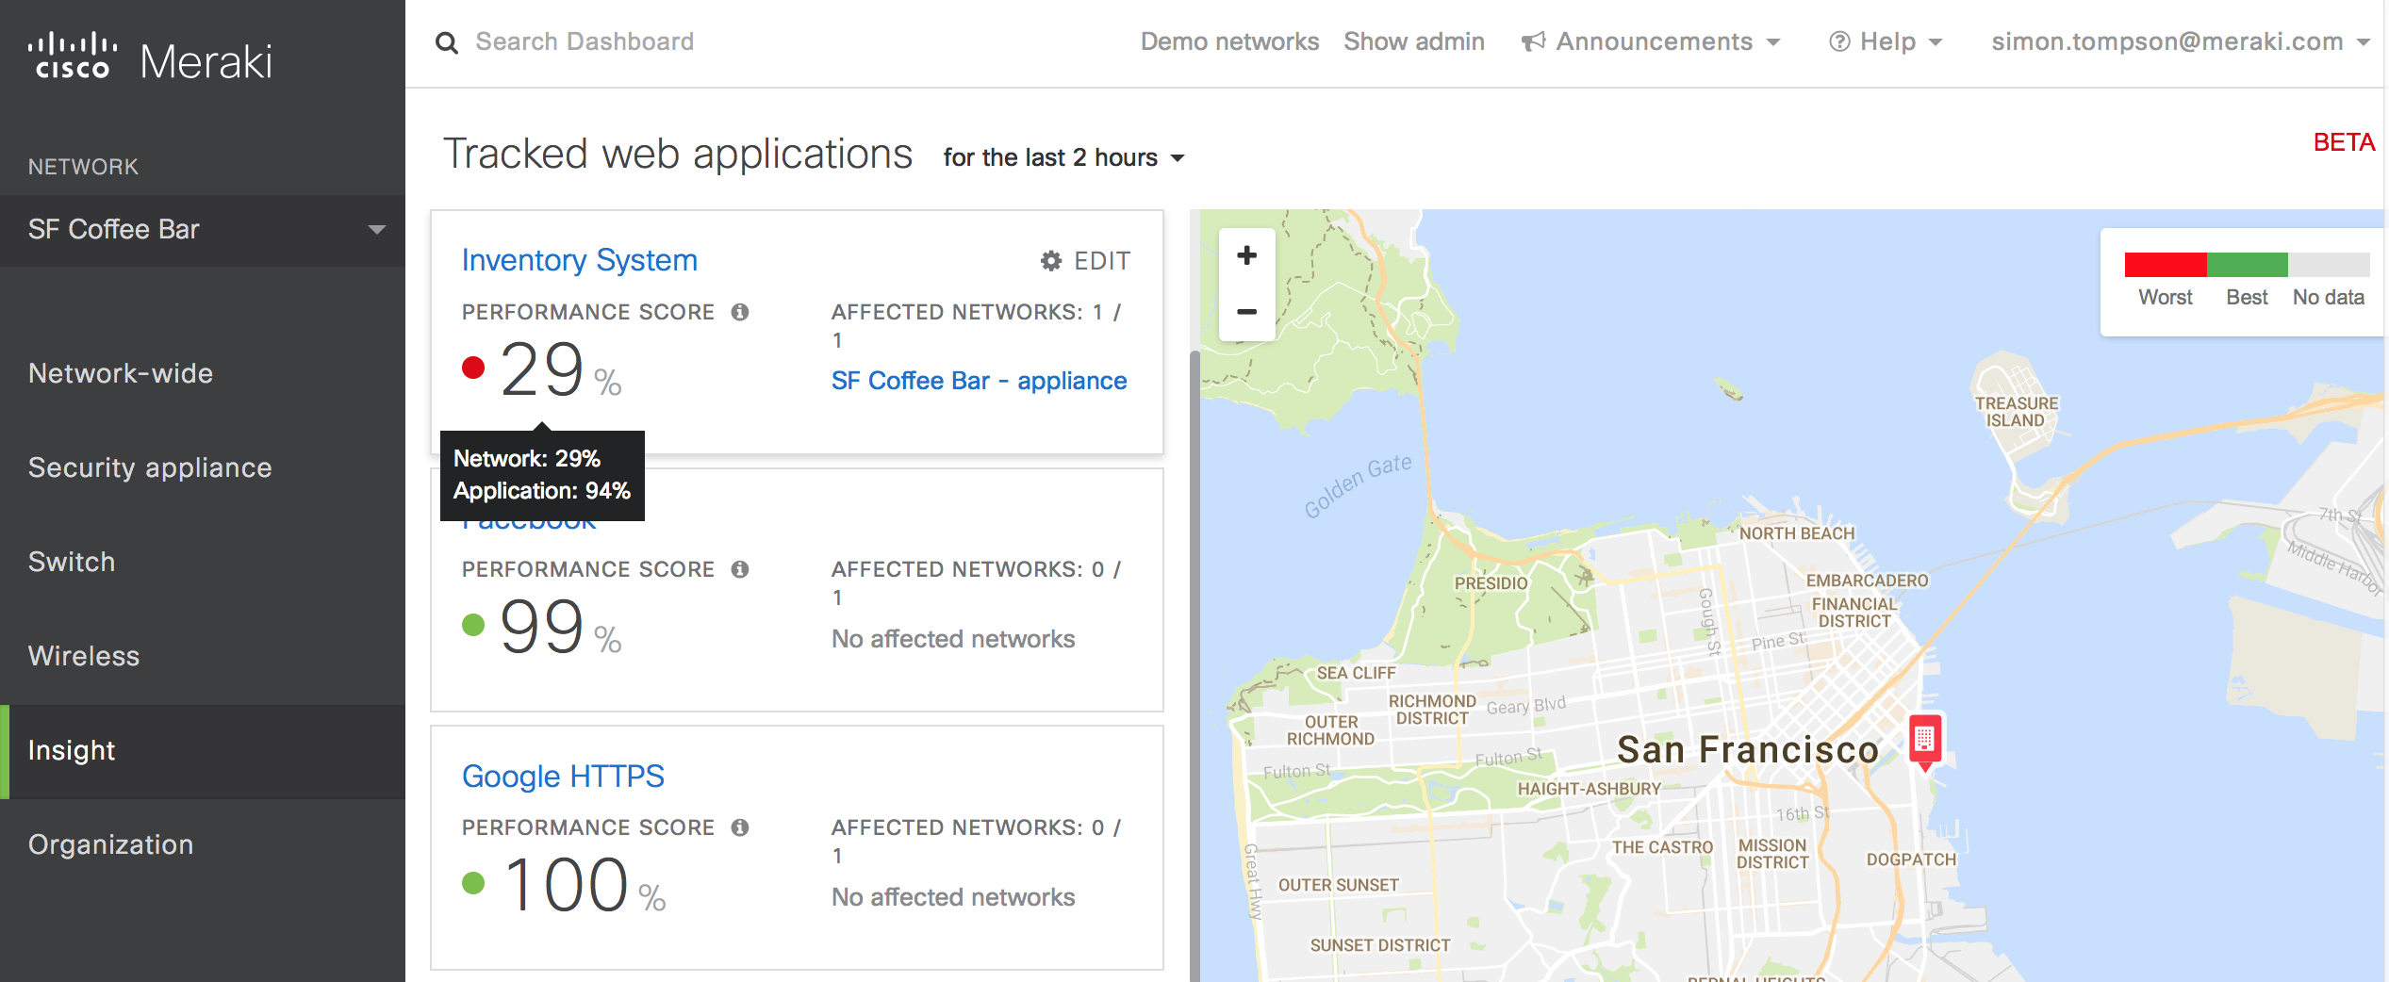Screen dimensions: 2389x982
Task: Open the Help dropdown menu
Action: (x=1886, y=42)
